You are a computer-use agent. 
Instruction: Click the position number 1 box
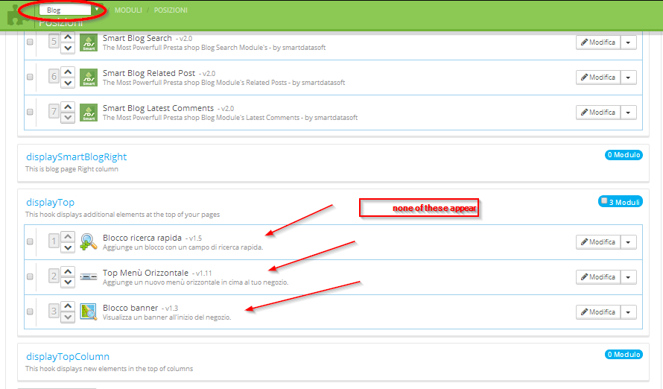pos(54,241)
